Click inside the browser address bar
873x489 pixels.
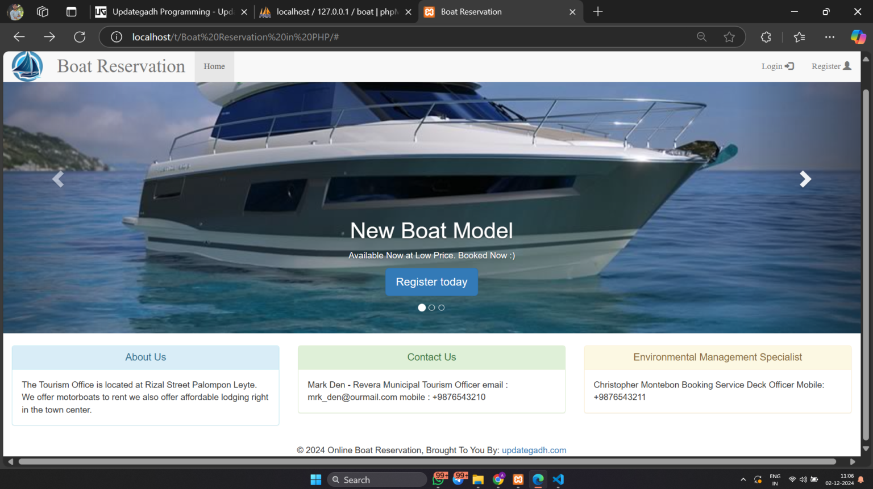coord(398,37)
